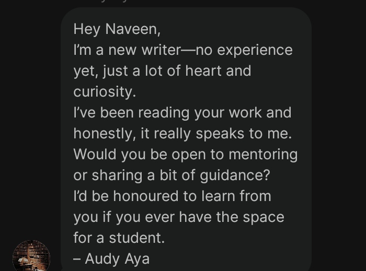Click the word "honoured" in the message
The image size is (366, 271).
pos(146,196)
